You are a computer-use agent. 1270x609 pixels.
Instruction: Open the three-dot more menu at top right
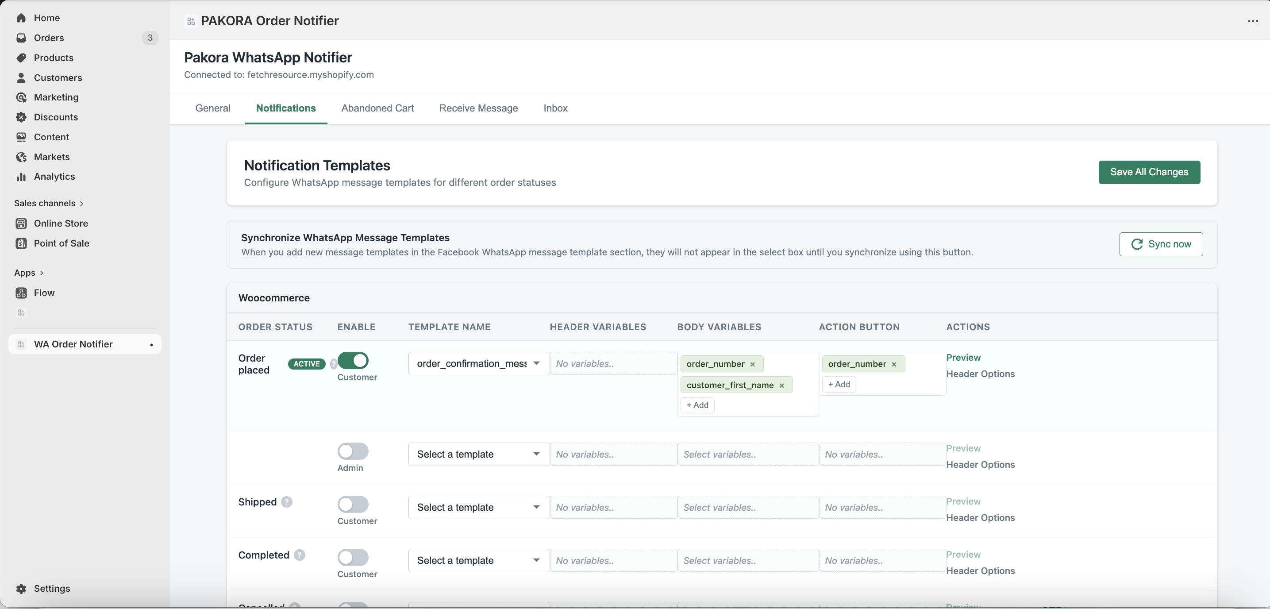(x=1253, y=21)
